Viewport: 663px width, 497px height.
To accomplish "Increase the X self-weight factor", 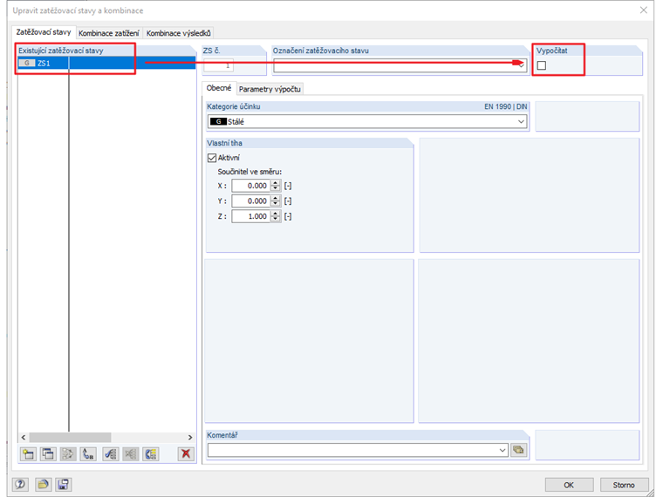I will [x=276, y=182].
